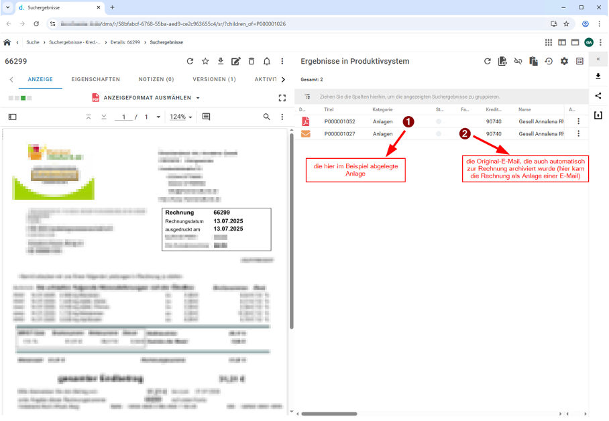This screenshot has width=609, height=421.
Task: Click the page number input field
Action: 123,117
